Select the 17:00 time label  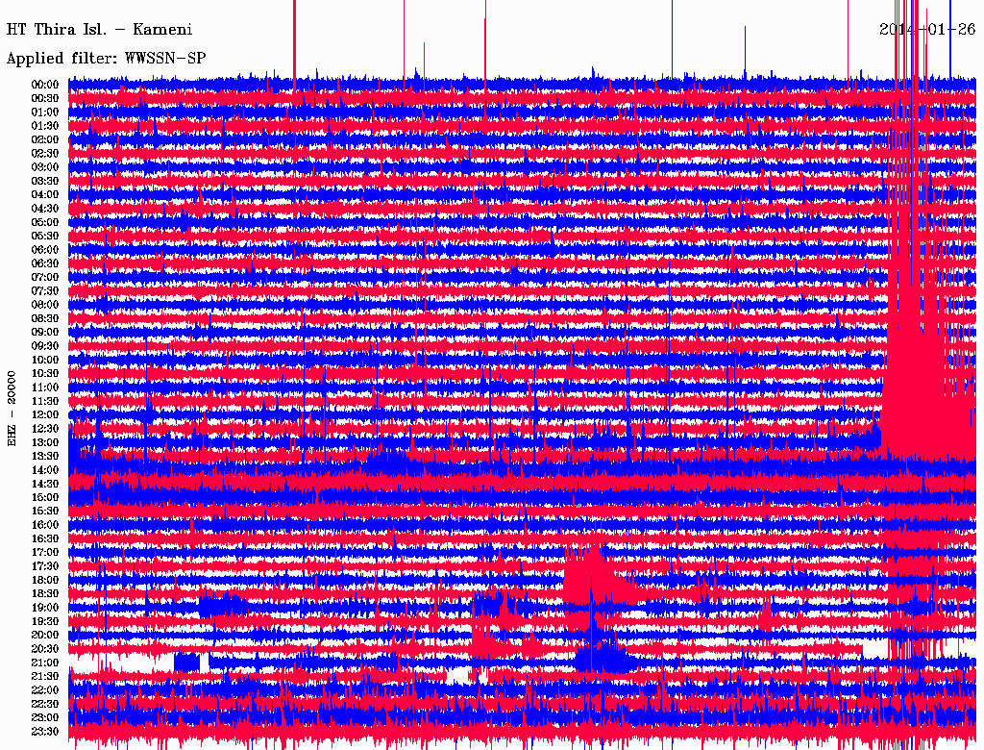tap(45, 553)
